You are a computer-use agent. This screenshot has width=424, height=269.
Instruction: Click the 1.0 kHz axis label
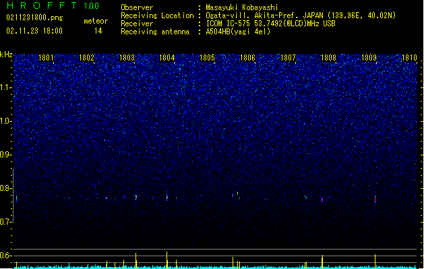click(x=6, y=121)
